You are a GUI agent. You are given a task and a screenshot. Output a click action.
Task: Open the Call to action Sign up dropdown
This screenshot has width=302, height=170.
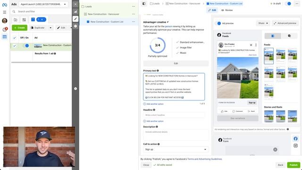tap(176, 149)
